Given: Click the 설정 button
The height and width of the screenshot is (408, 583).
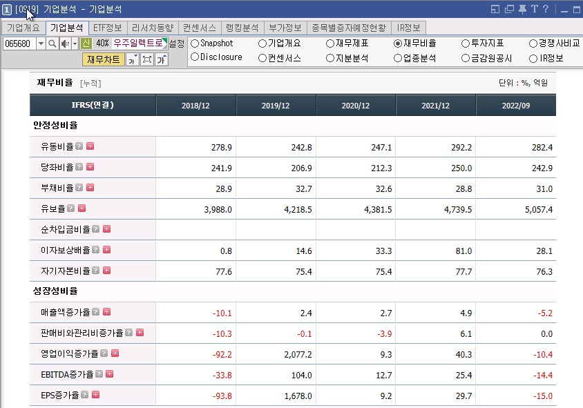Looking at the screenshot, I should (177, 44).
